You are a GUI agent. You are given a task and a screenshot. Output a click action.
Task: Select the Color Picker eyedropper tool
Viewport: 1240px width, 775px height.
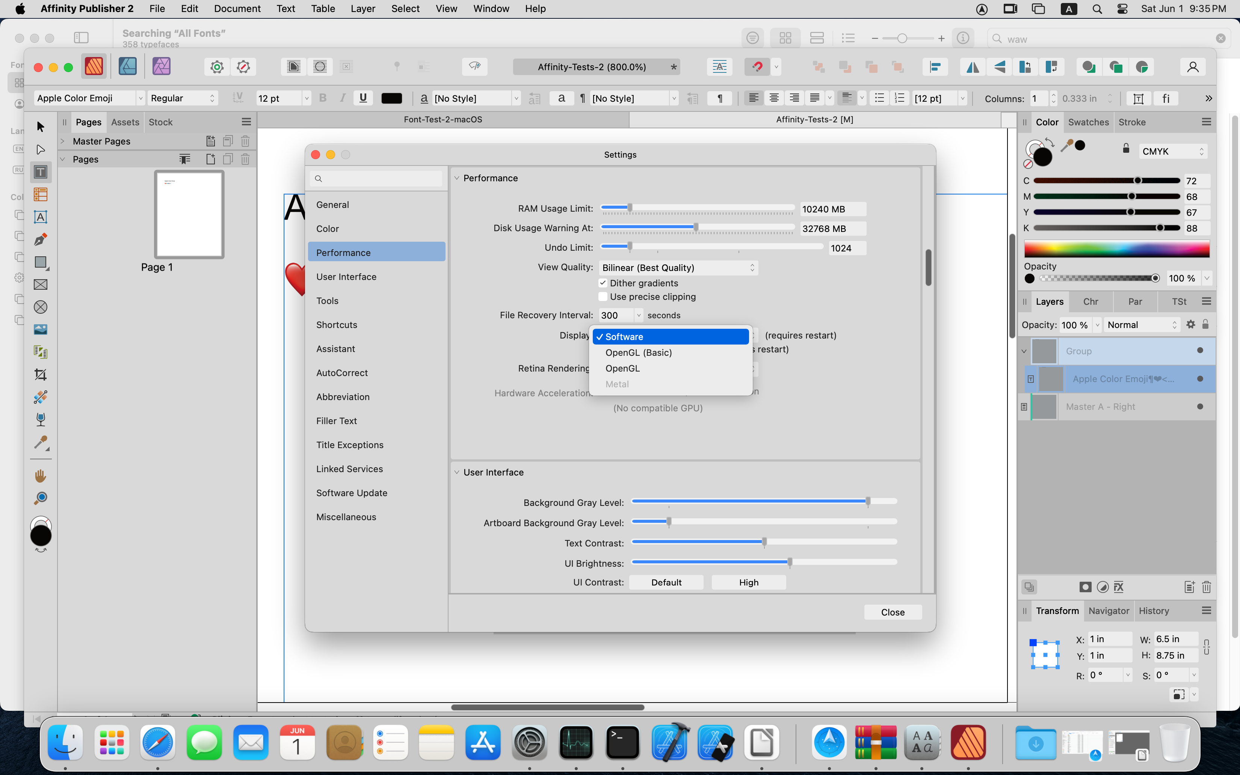coord(41,442)
